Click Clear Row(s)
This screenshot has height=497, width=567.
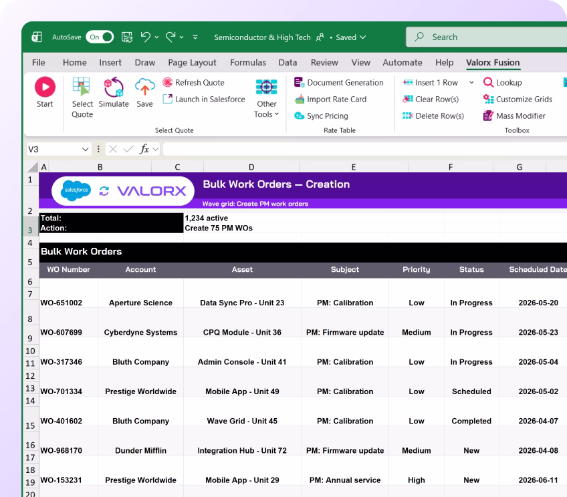(431, 99)
